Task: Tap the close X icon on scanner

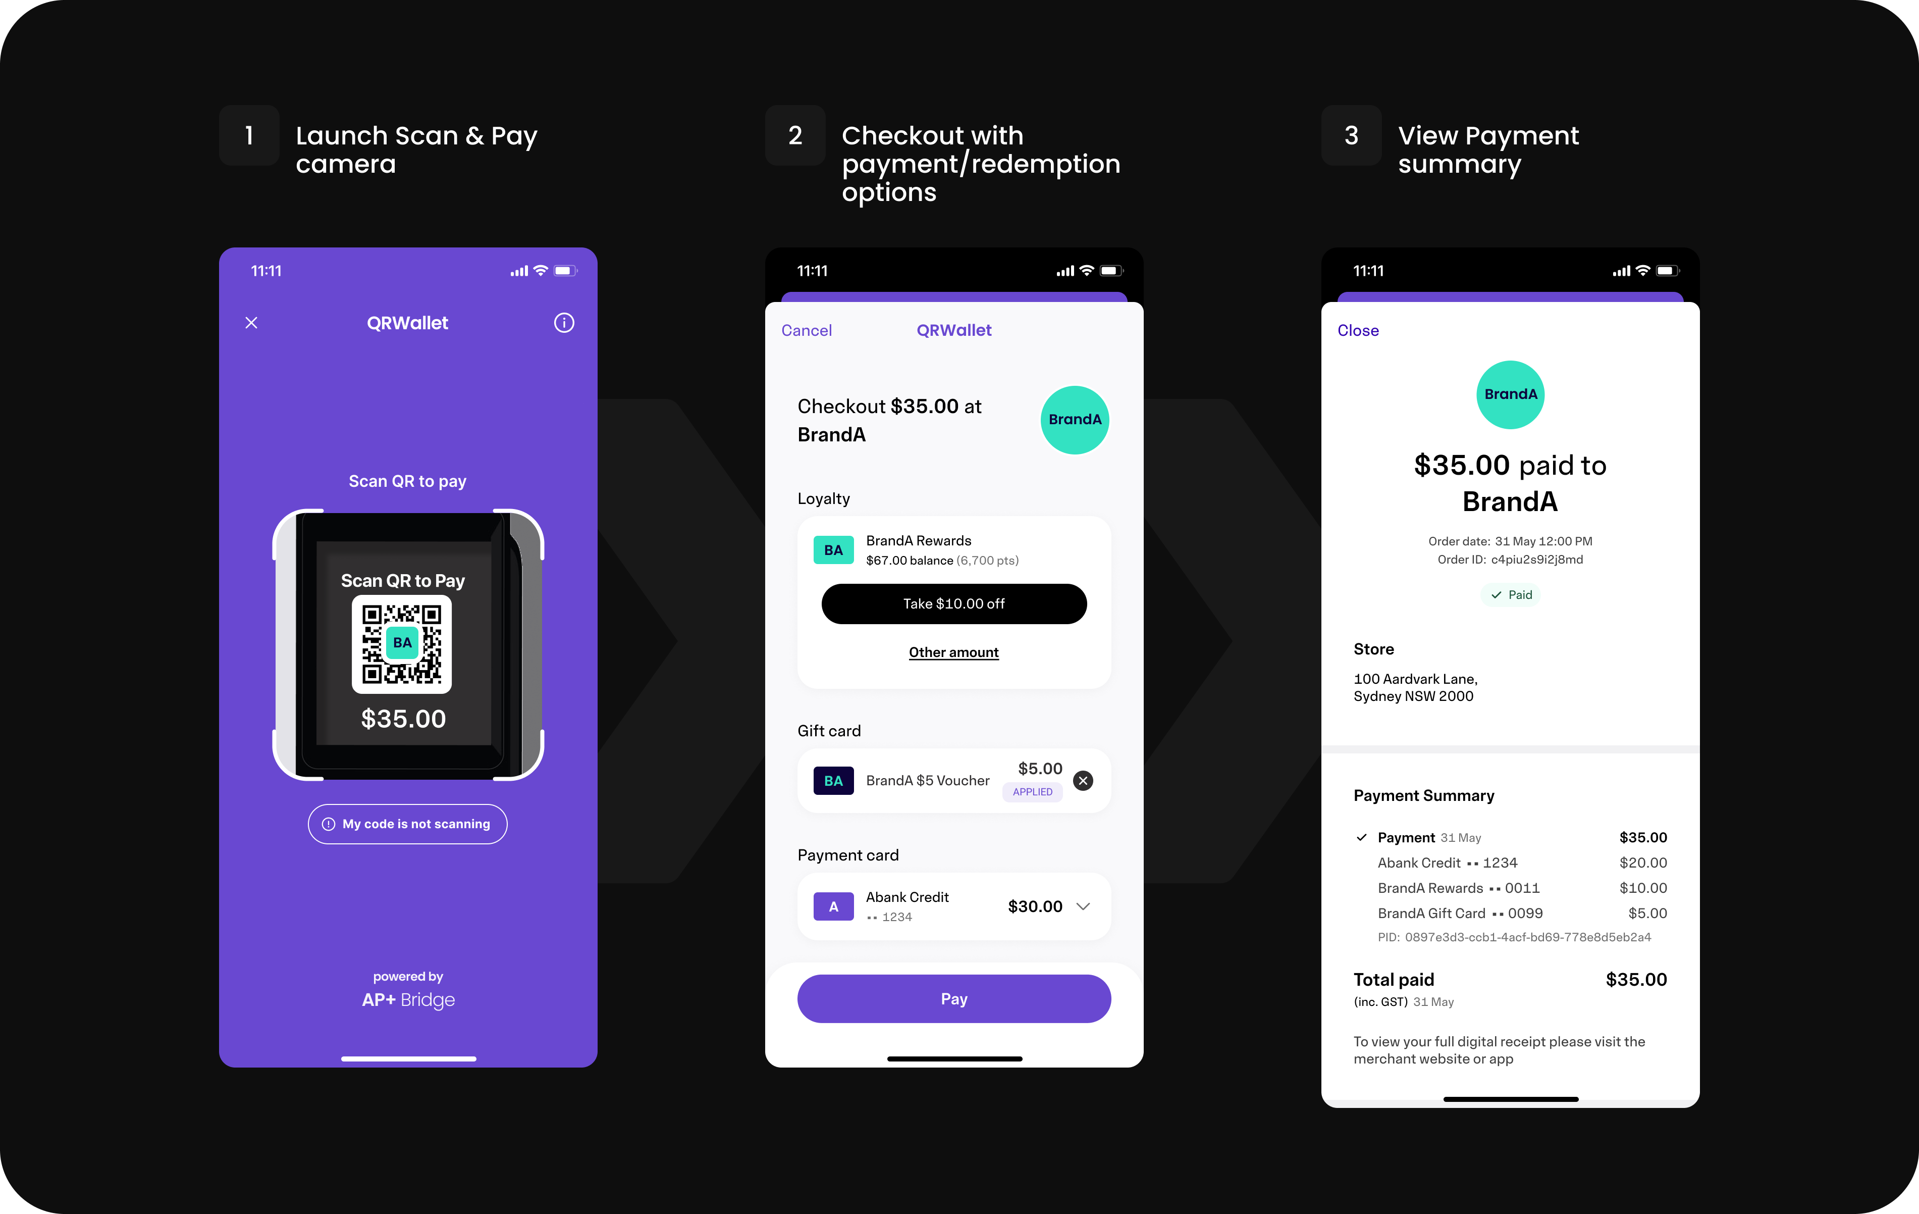Action: coord(251,323)
